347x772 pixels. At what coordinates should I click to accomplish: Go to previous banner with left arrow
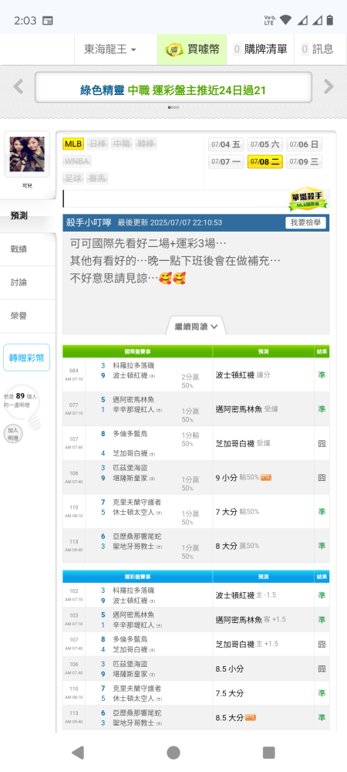(19, 87)
